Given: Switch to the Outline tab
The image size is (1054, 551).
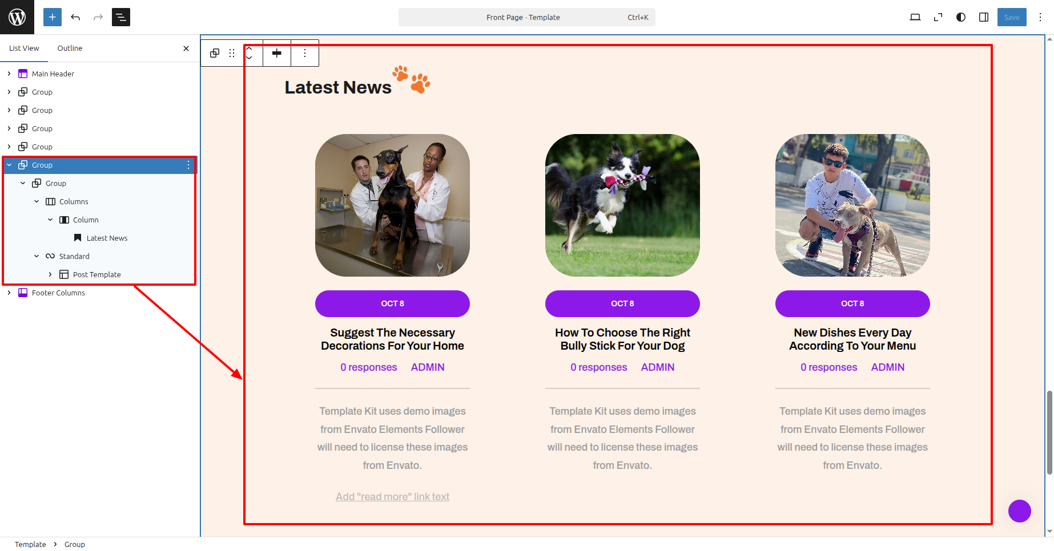Looking at the screenshot, I should coord(70,48).
